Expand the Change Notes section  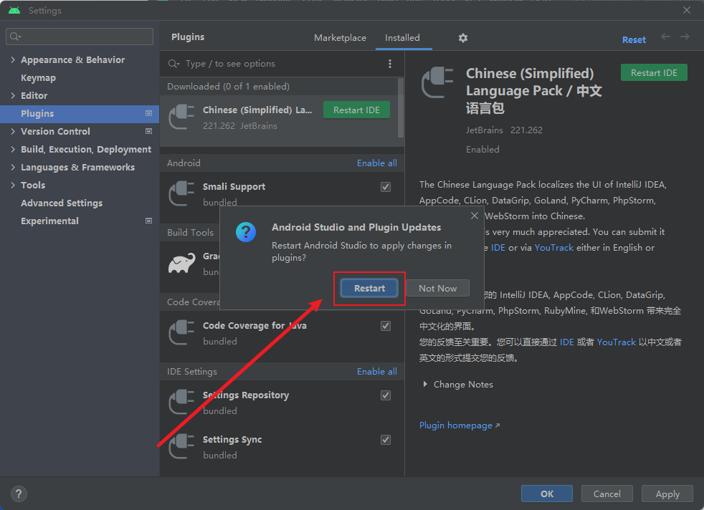coord(424,385)
